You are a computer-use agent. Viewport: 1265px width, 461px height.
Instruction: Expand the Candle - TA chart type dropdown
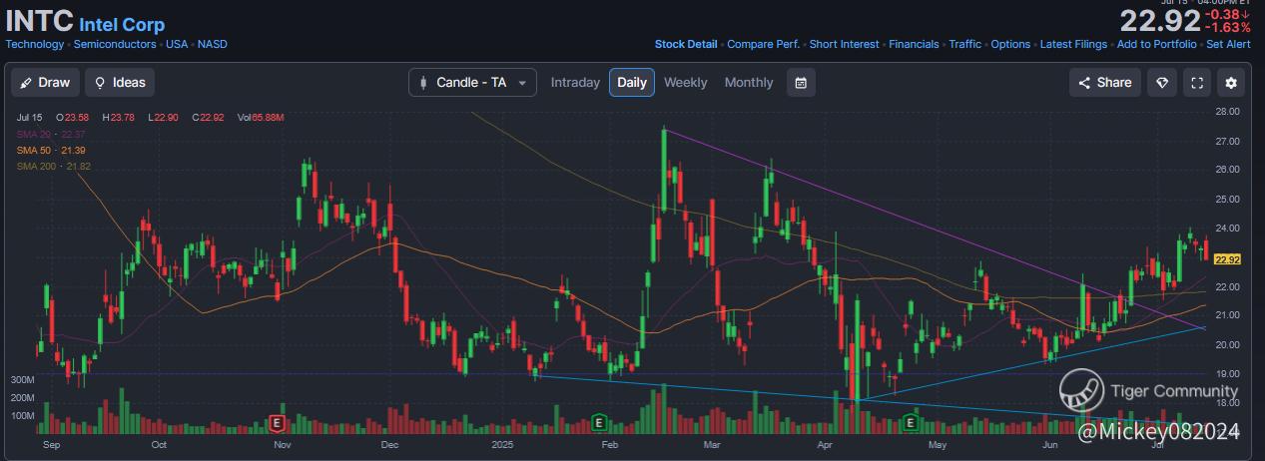click(472, 83)
